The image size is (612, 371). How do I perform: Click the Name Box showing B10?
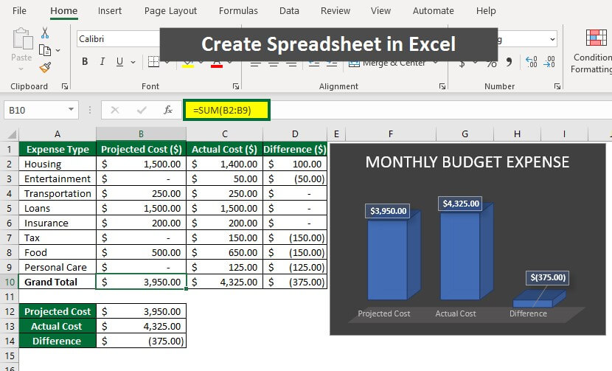tap(41, 110)
